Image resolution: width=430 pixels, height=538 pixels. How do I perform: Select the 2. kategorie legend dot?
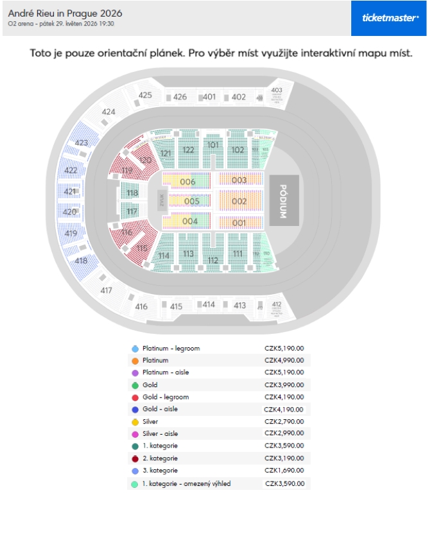pos(135,458)
